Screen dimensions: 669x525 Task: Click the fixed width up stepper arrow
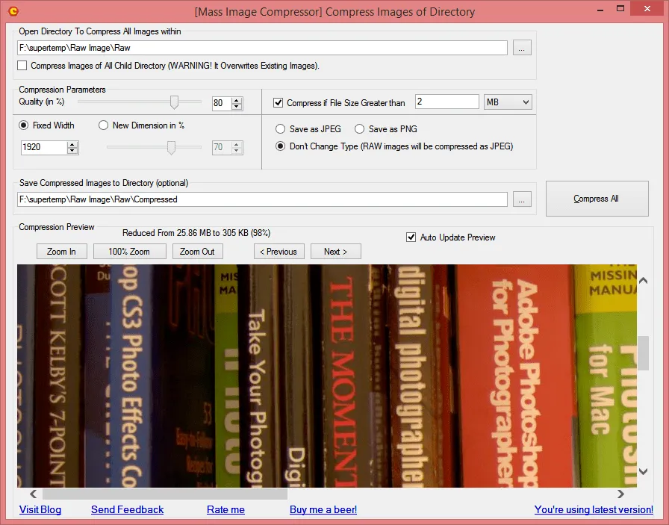coord(71,143)
